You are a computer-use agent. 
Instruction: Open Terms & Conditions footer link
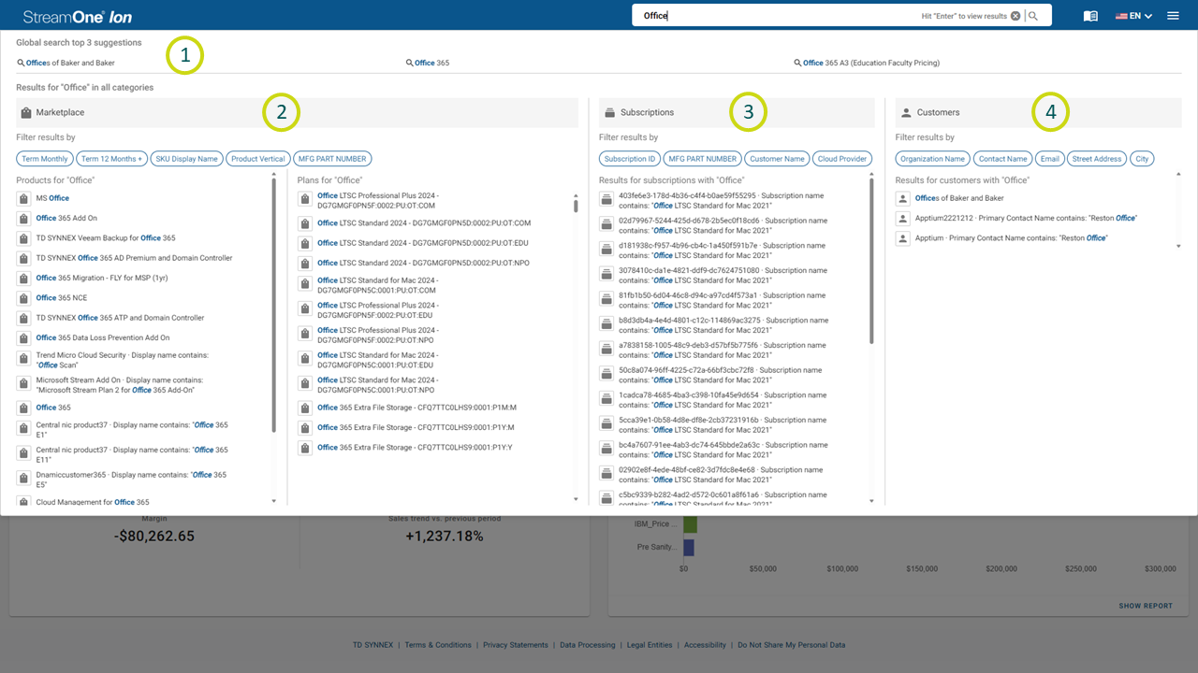pos(438,645)
